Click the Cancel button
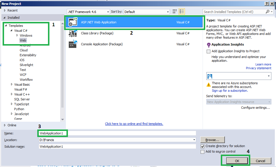The height and width of the screenshot is (167, 276). (x=260, y=161)
